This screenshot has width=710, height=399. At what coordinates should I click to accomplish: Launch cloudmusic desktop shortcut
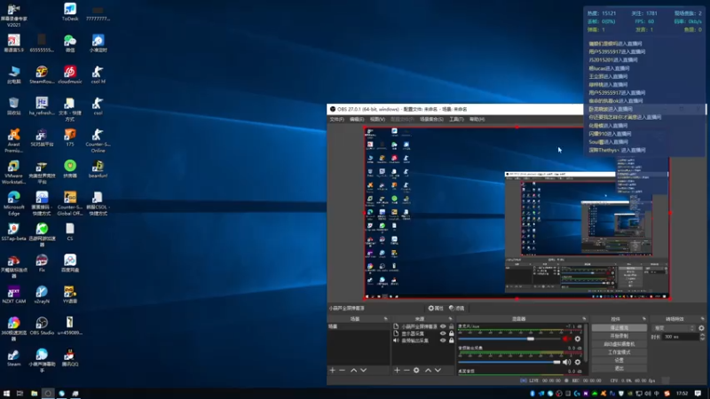70,74
